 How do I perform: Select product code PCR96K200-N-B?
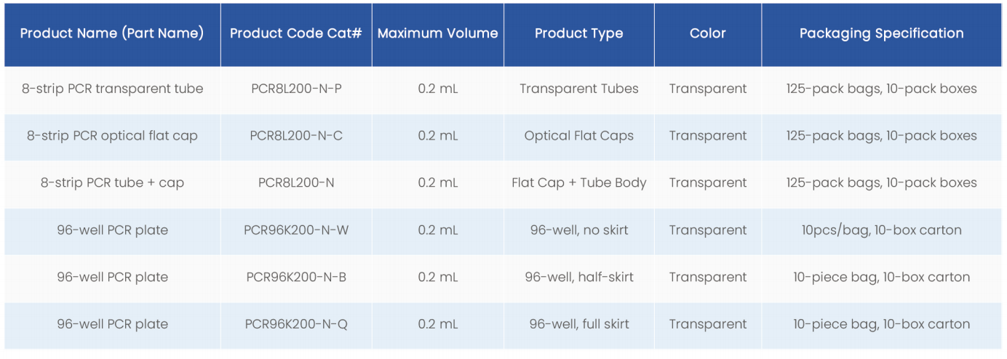(x=296, y=277)
